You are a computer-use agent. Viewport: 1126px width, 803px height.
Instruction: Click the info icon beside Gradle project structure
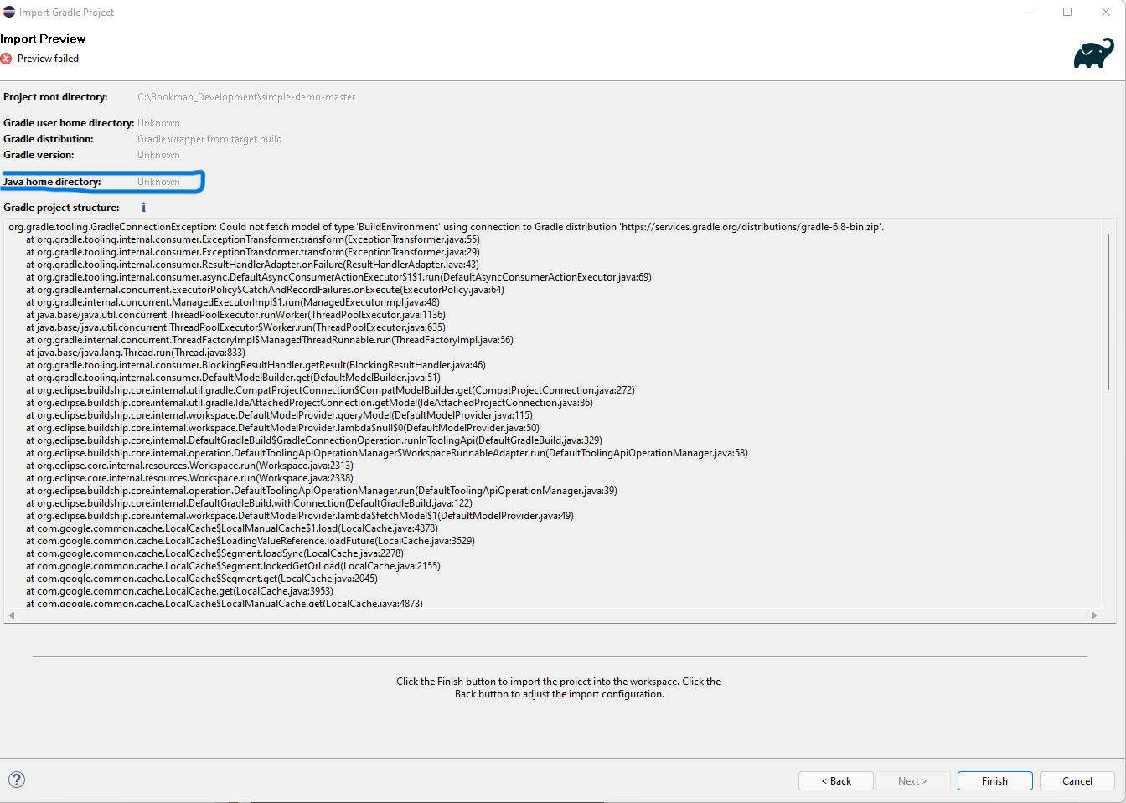[x=143, y=208]
